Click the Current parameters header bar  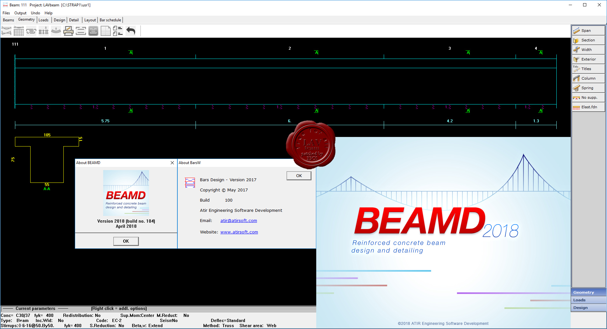[x=158, y=309]
